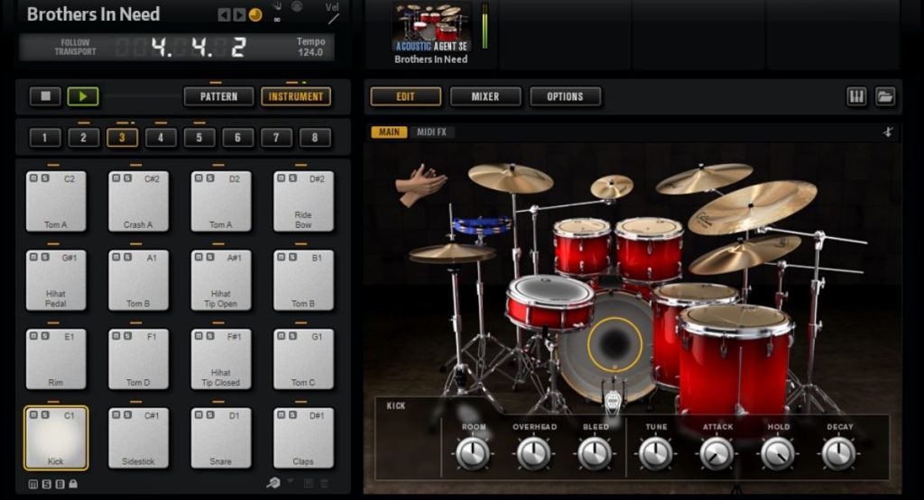Click the large ride cymbal on the right
The width and height of the screenshot is (924, 500).
[x=753, y=207]
